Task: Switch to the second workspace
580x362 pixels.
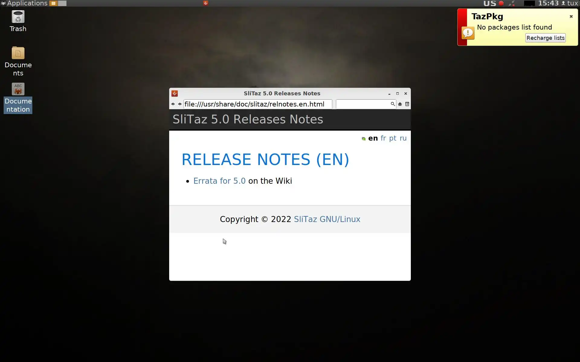Action: pos(62,3)
